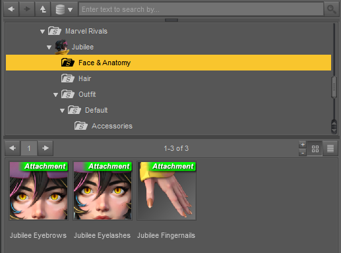The width and height of the screenshot is (341, 253).
Task: Select the Jubilee Fingernails thumbnail
Action: point(167,190)
